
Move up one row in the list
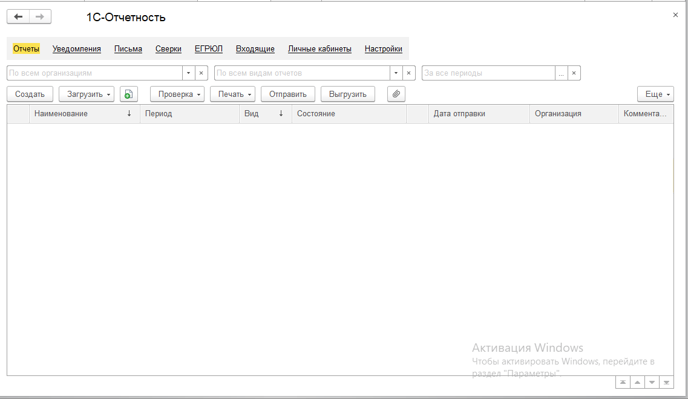[638, 382]
